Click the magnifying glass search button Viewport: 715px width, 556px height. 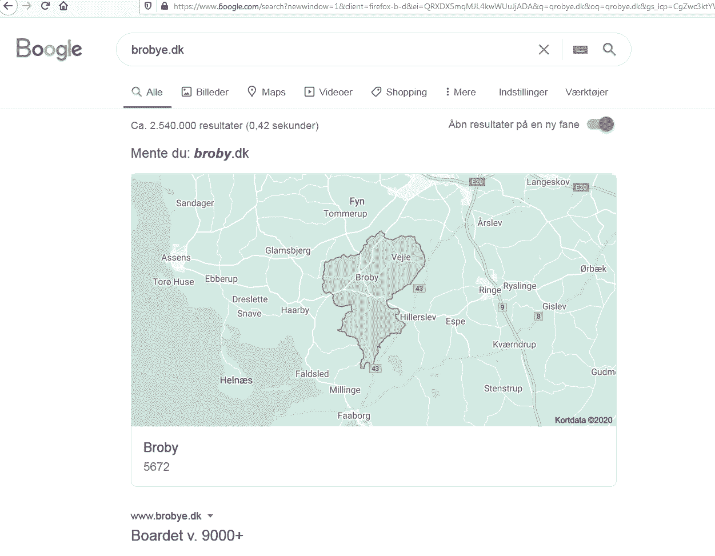pos(609,50)
